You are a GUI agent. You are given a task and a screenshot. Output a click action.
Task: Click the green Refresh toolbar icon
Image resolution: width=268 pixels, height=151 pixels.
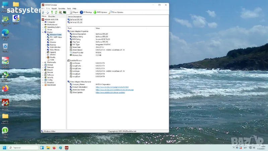56,12
